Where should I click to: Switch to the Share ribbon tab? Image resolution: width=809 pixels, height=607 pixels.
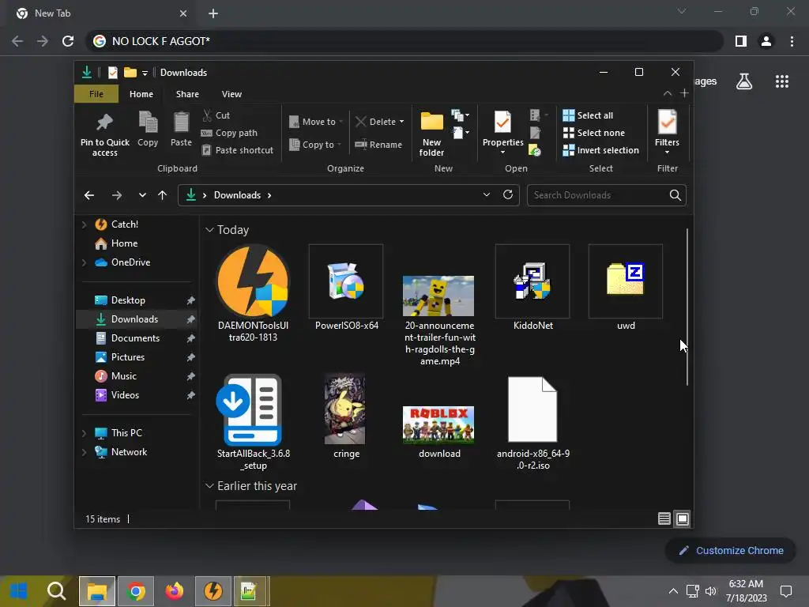[x=187, y=94]
